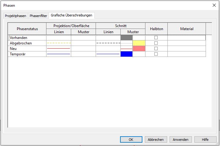
Task: Switch to the Projektphasen tab
Action: click(x=16, y=16)
